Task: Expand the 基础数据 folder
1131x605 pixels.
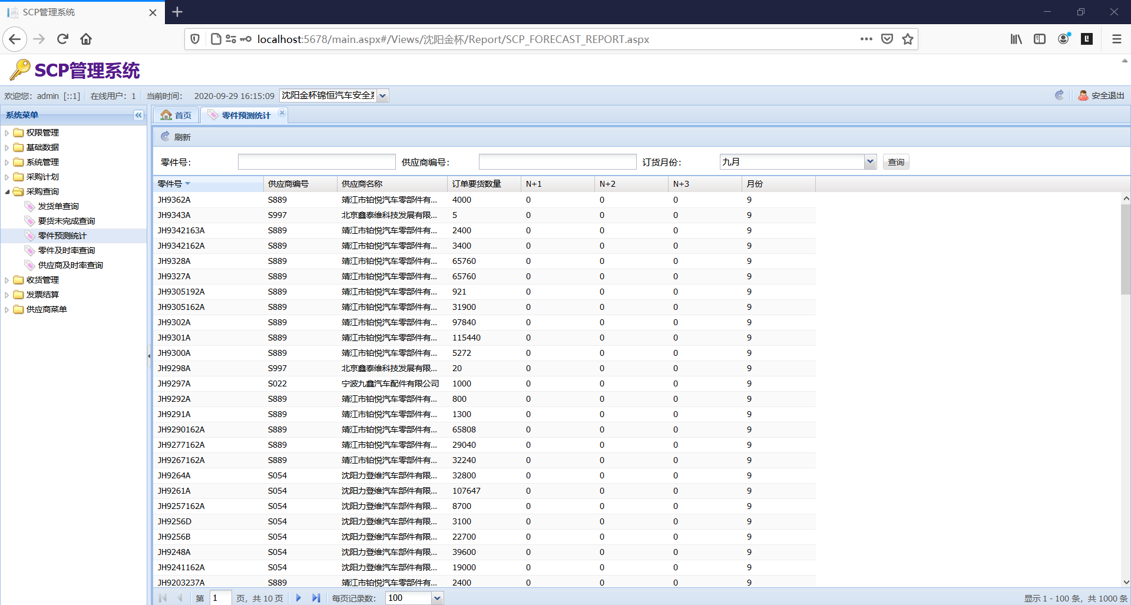Action: point(7,148)
